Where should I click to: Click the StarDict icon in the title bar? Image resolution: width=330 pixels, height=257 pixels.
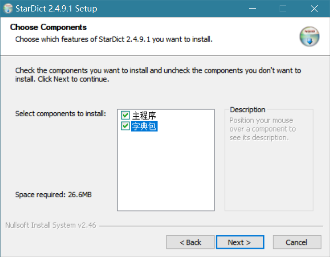click(x=8, y=9)
